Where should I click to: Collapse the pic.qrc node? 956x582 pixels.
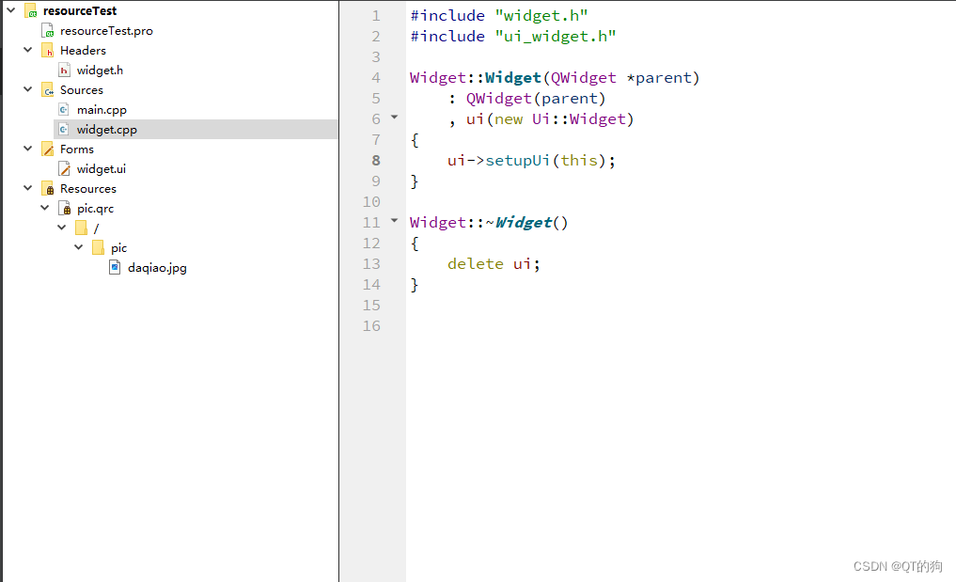coord(45,208)
